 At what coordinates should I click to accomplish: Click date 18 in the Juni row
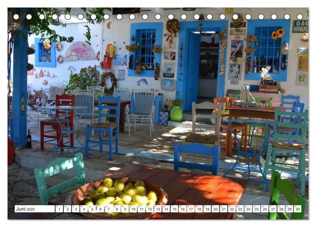[199, 209]
